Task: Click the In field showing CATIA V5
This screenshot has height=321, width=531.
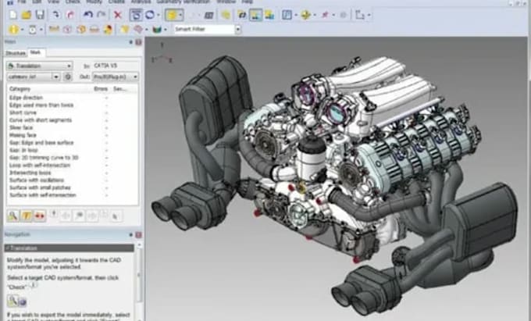Action: coord(115,66)
